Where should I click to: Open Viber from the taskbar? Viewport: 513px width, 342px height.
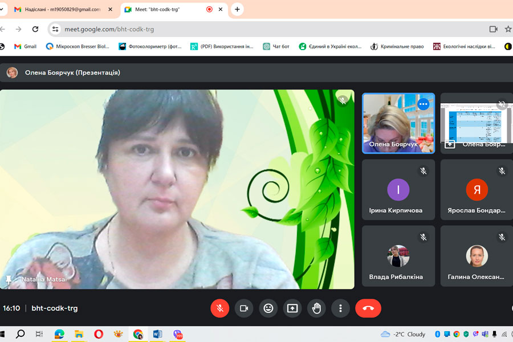178,334
